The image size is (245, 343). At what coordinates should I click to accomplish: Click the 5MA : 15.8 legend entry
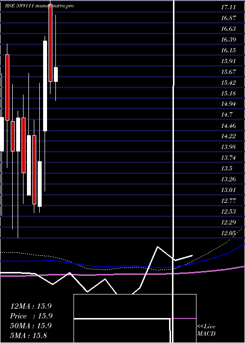coord(28,335)
